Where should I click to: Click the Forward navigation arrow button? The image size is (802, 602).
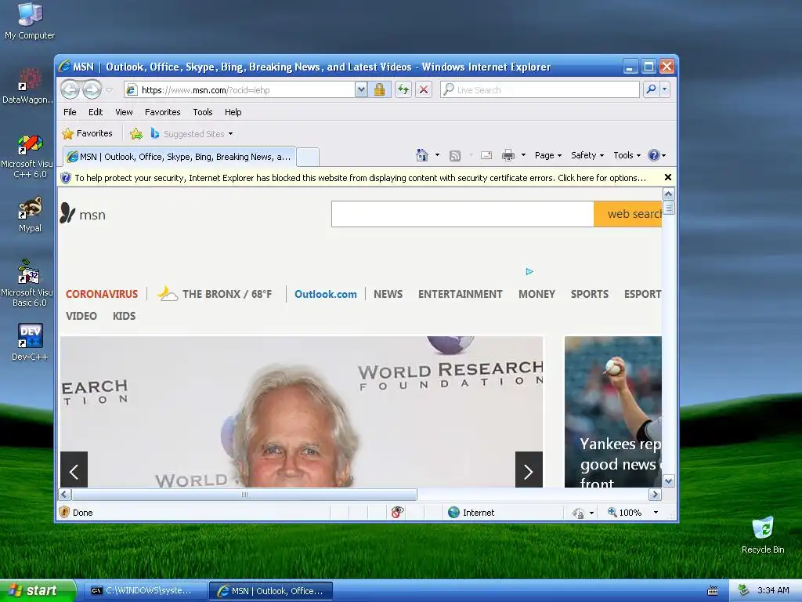(x=92, y=90)
